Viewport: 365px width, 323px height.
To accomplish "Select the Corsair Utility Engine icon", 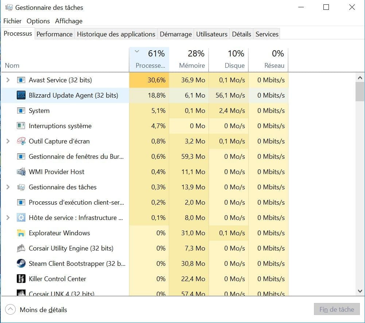I will 21,248.
